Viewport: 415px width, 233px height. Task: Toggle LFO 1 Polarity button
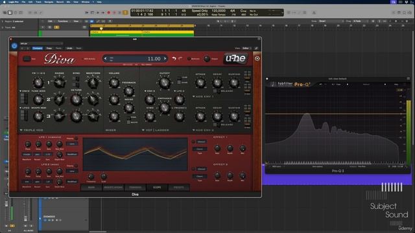(76, 139)
